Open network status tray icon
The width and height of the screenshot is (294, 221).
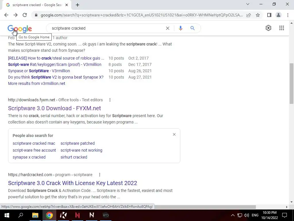point(240,215)
